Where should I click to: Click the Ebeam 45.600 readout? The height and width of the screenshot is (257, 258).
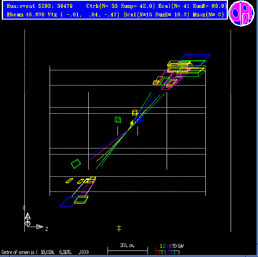[x=26, y=15]
